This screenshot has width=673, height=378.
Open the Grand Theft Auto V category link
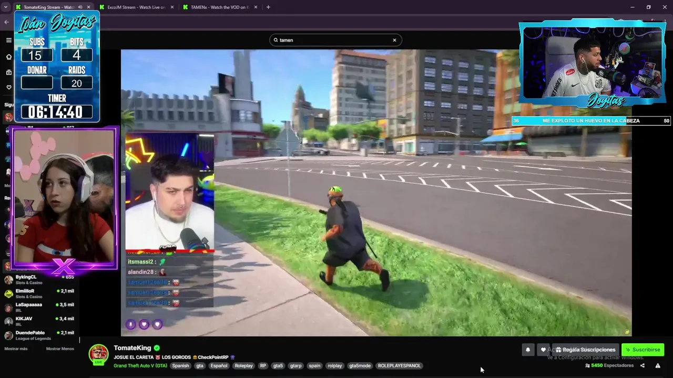click(x=140, y=365)
